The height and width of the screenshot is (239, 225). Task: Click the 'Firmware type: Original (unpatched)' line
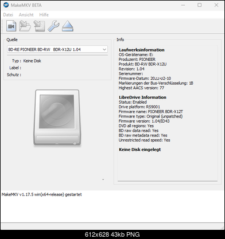coord(150,116)
